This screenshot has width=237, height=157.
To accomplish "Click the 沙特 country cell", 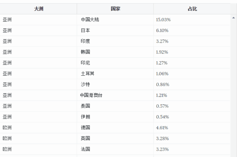I will point(86,84).
